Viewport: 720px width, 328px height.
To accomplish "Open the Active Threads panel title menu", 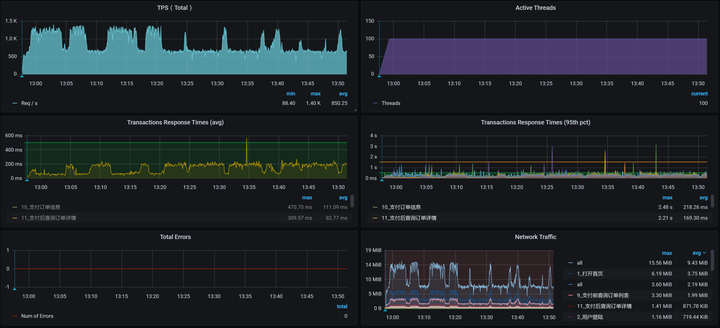I will pyautogui.click(x=535, y=8).
